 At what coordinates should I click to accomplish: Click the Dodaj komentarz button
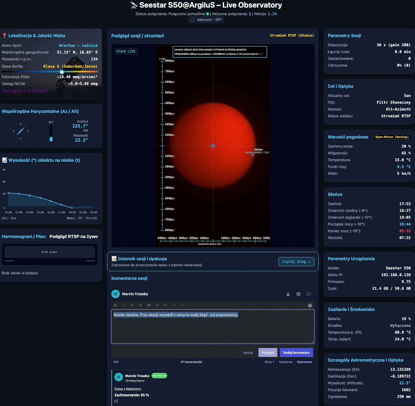coord(296,352)
